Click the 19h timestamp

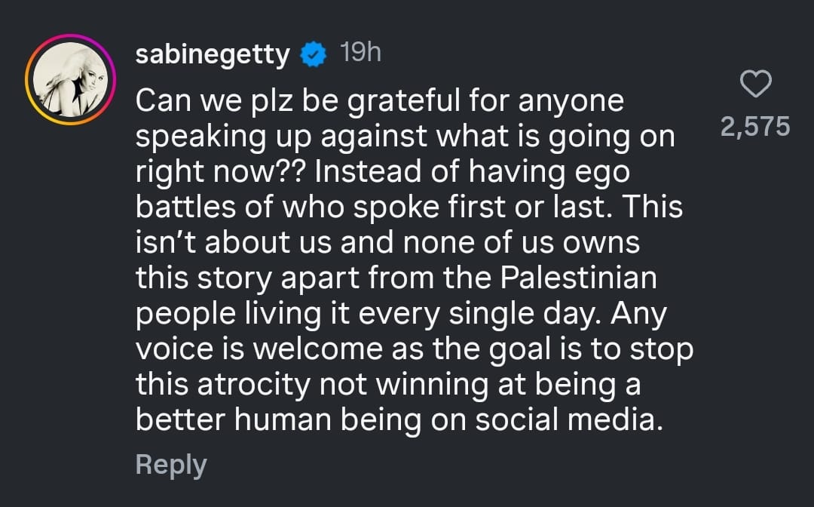click(x=360, y=54)
